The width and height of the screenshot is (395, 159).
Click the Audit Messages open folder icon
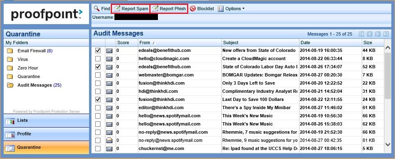point(10,85)
